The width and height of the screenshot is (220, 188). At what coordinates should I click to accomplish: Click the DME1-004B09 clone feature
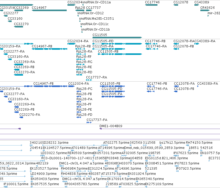[x=160, y=129]
